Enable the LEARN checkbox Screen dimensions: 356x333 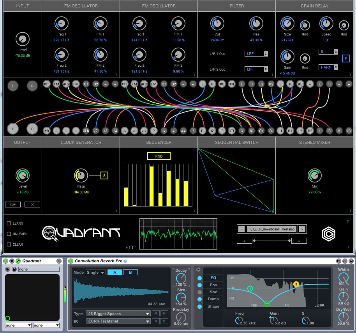9,223
